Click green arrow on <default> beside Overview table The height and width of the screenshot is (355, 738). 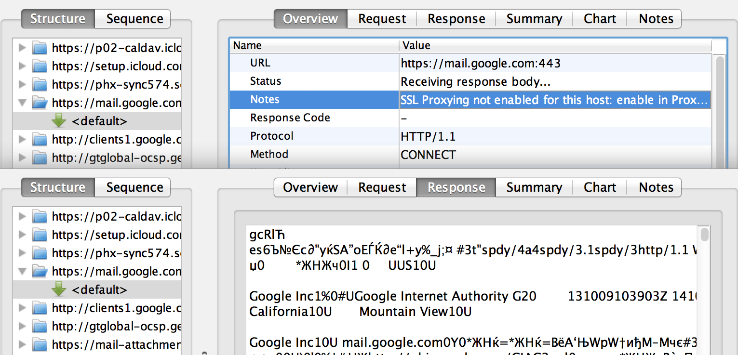pyautogui.click(x=59, y=121)
